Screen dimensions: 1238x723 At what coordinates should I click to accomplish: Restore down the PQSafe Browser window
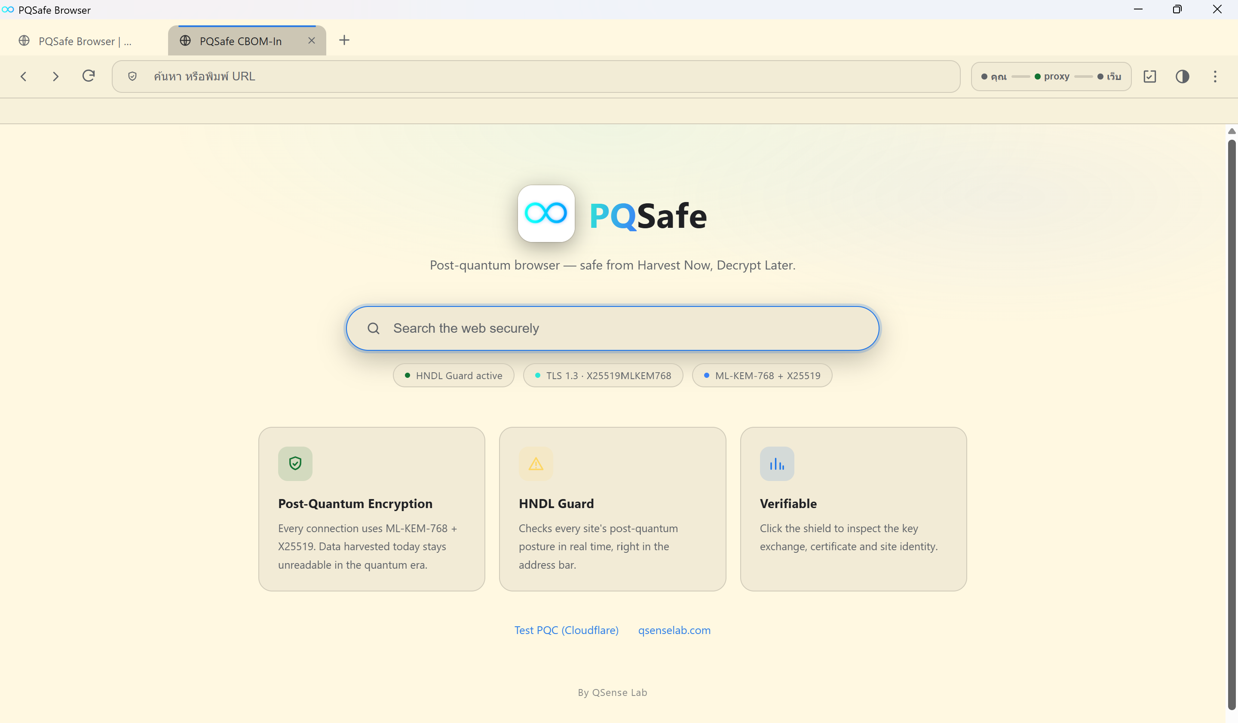(x=1177, y=9)
